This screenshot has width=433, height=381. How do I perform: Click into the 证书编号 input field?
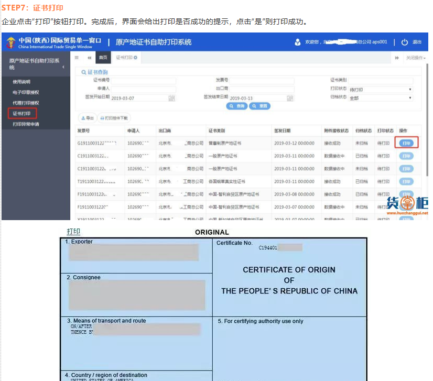tap(143, 81)
